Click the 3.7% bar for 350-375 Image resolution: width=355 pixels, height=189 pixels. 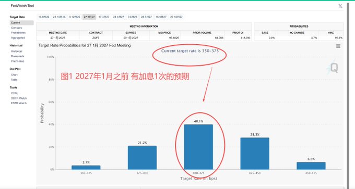pyautogui.click(x=86, y=167)
